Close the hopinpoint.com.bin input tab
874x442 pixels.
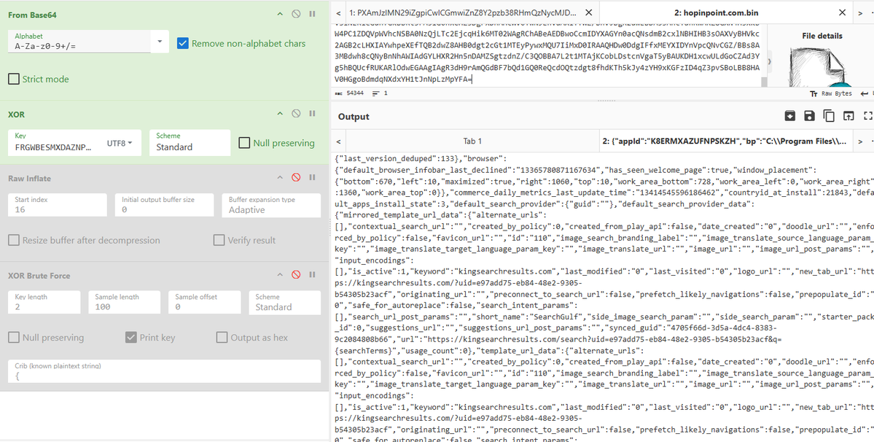coord(843,12)
